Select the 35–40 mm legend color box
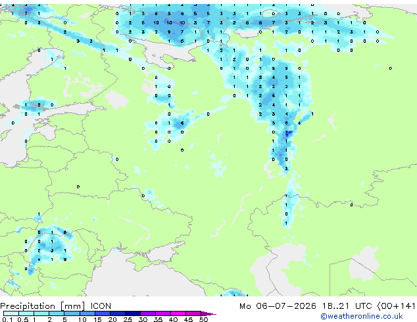This screenshot has height=322, width=417. point(162,313)
